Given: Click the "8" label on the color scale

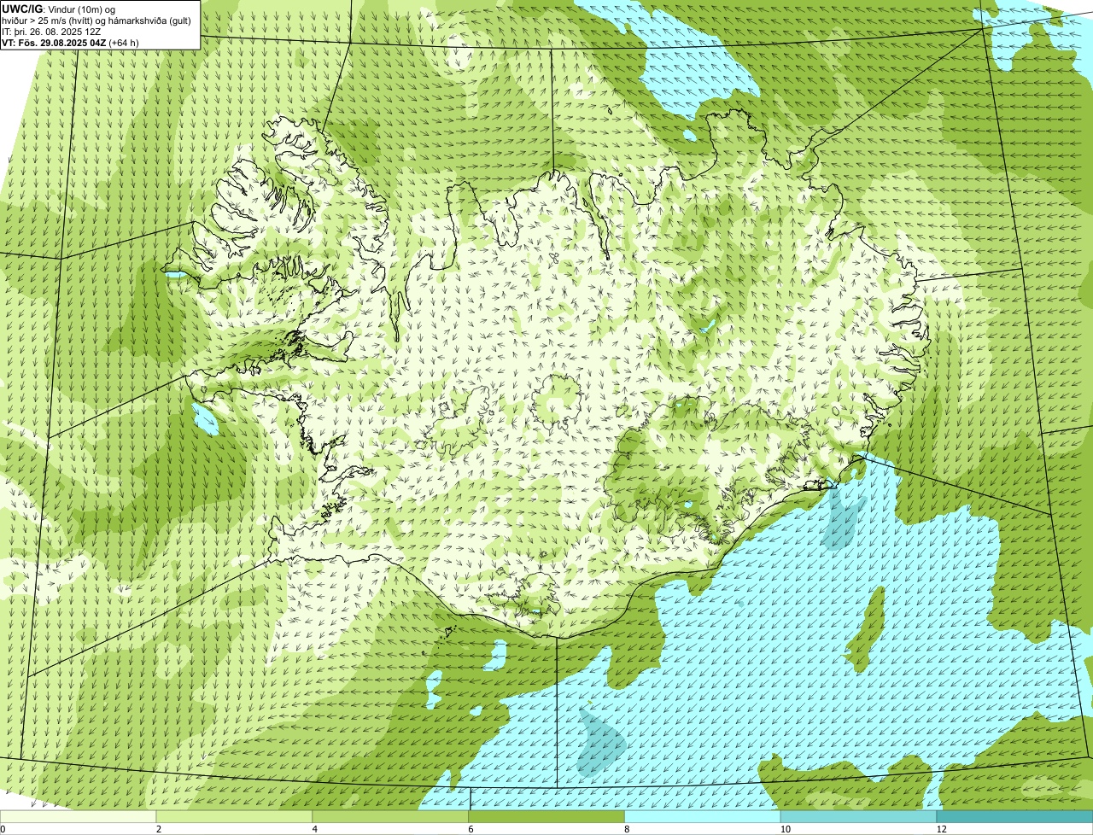Looking at the screenshot, I should pyautogui.click(x=628, y=829).
